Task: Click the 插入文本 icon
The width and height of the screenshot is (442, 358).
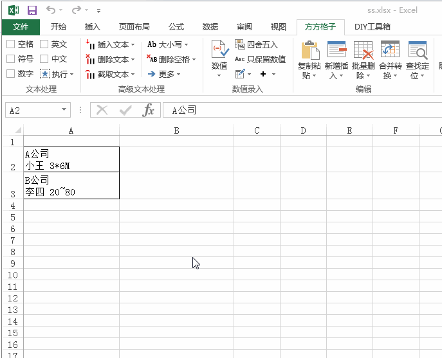Action: tap(90, 44)
